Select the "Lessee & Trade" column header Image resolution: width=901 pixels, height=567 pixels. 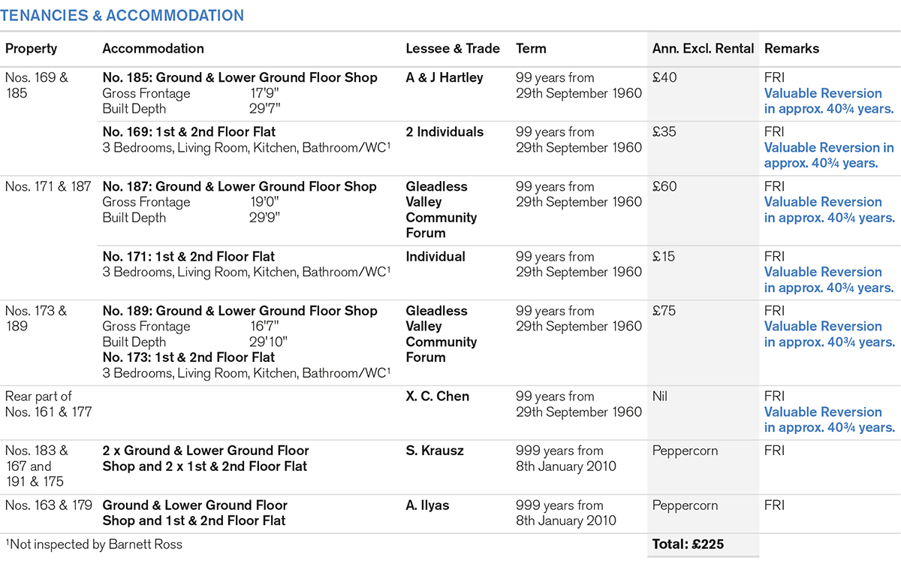(x=453, y=49)
